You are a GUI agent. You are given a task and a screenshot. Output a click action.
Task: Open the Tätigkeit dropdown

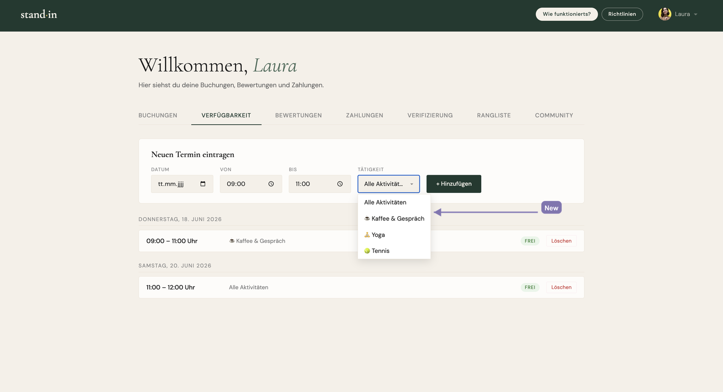click(x=389, y=184)
